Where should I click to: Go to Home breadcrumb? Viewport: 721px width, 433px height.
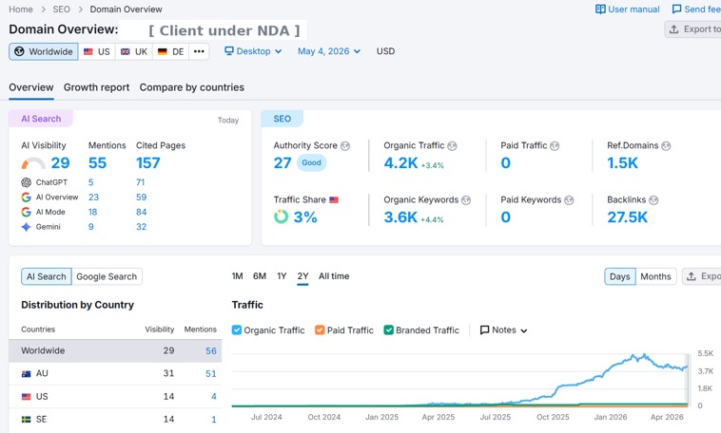click(x=21, y=9)
